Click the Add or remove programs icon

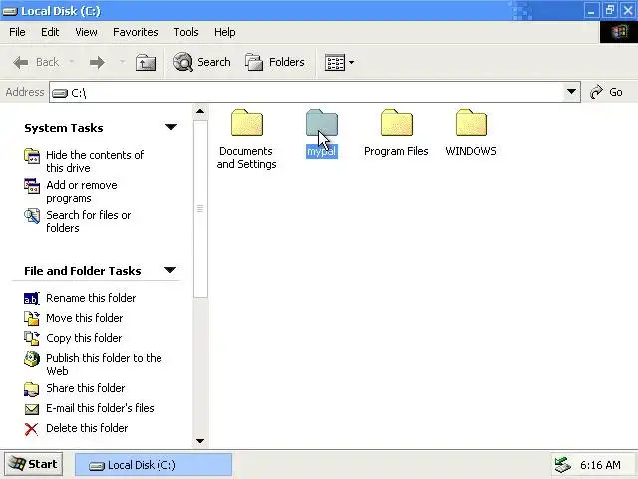32,186
